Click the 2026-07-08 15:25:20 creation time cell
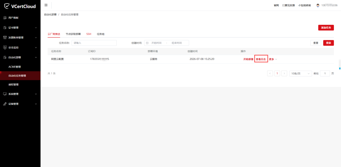Image resolution: width=341 pixels, height=167 pixels. [x=202, y=59]
